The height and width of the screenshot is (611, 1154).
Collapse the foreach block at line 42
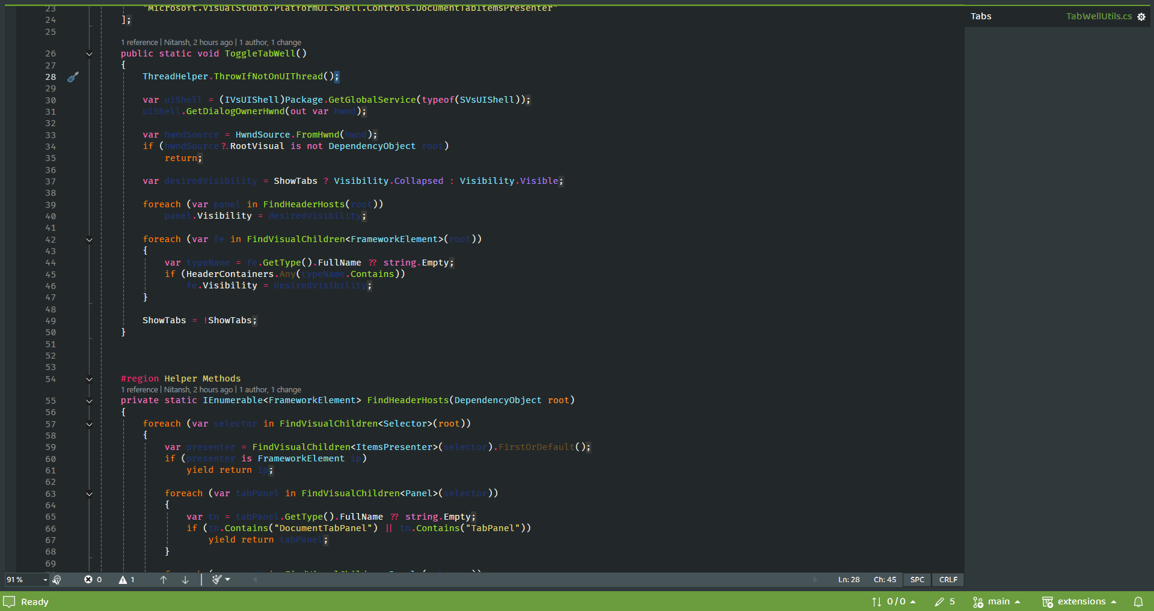(x=89, y=240)
